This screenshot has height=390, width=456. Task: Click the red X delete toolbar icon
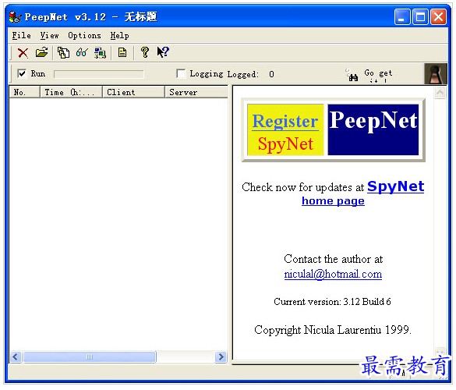[23, 53]
